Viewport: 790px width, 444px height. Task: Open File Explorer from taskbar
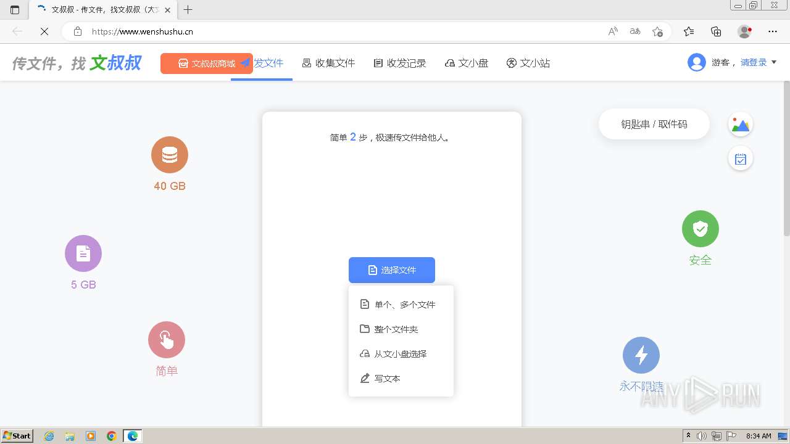pyautogui.click(x=70, y=436)
